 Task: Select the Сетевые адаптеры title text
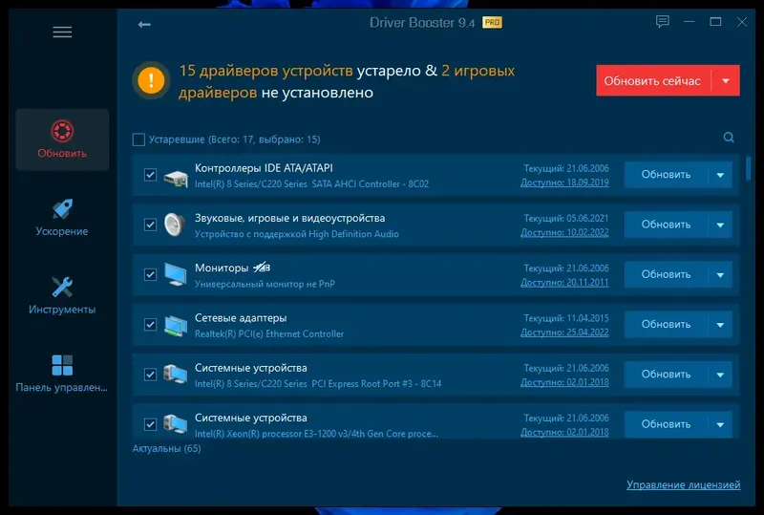(241, 318)
